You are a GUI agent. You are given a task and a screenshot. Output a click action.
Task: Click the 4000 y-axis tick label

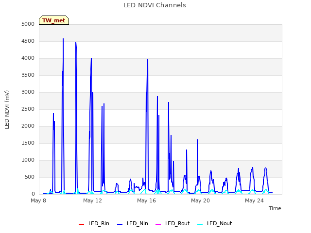coord(28,58)
